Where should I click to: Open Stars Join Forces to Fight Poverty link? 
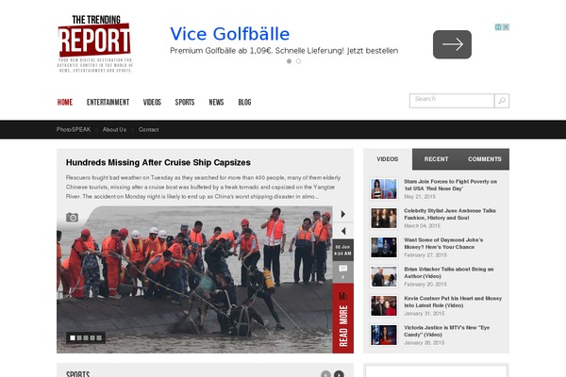coord(451,185)
